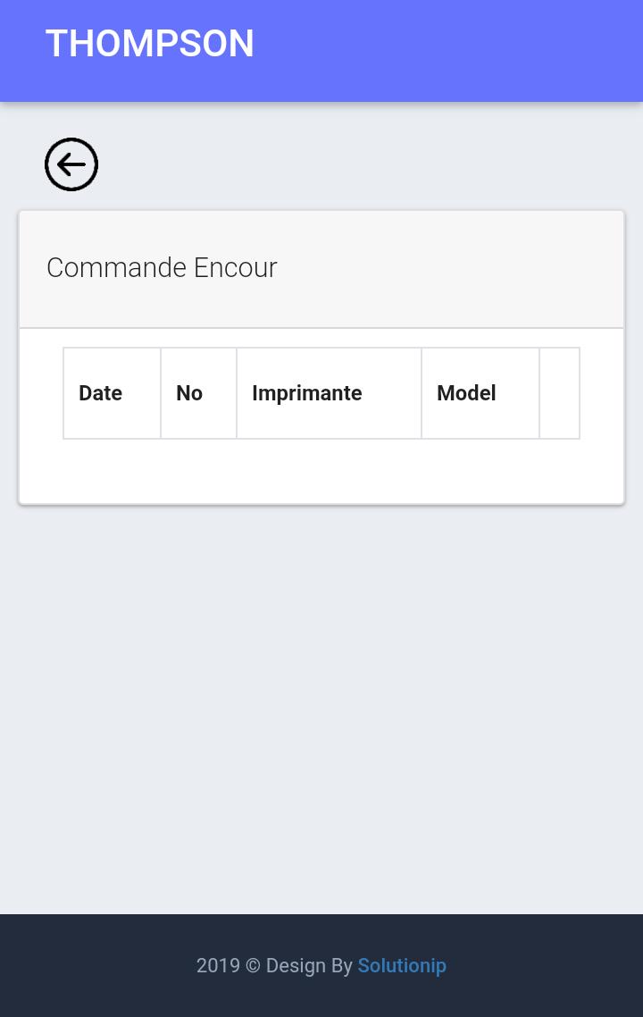
Task: Open the Solutionip link in footer
Action: [x=402, y=965]
